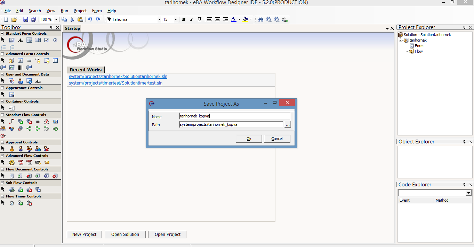Cancel the Save Project As dialog
The height and width of the screenshot is (247, 474).
[x=277, y=139]
